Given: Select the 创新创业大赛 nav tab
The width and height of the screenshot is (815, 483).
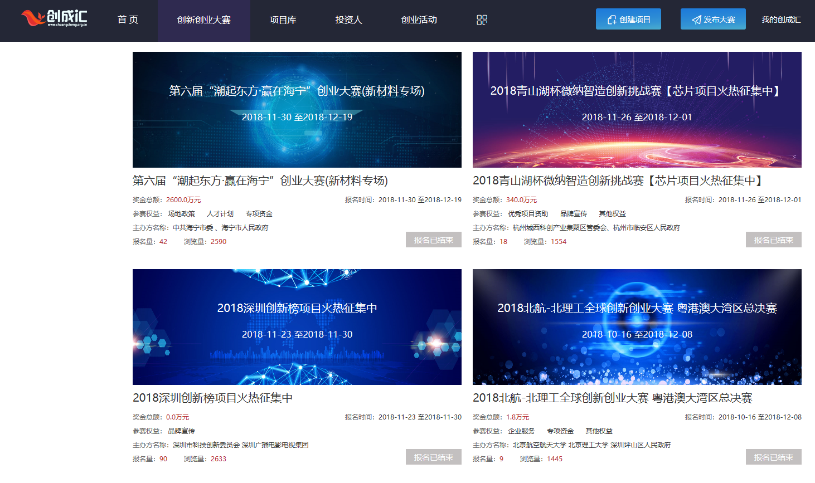Looking at the screenshot, I should pos(204,20).
